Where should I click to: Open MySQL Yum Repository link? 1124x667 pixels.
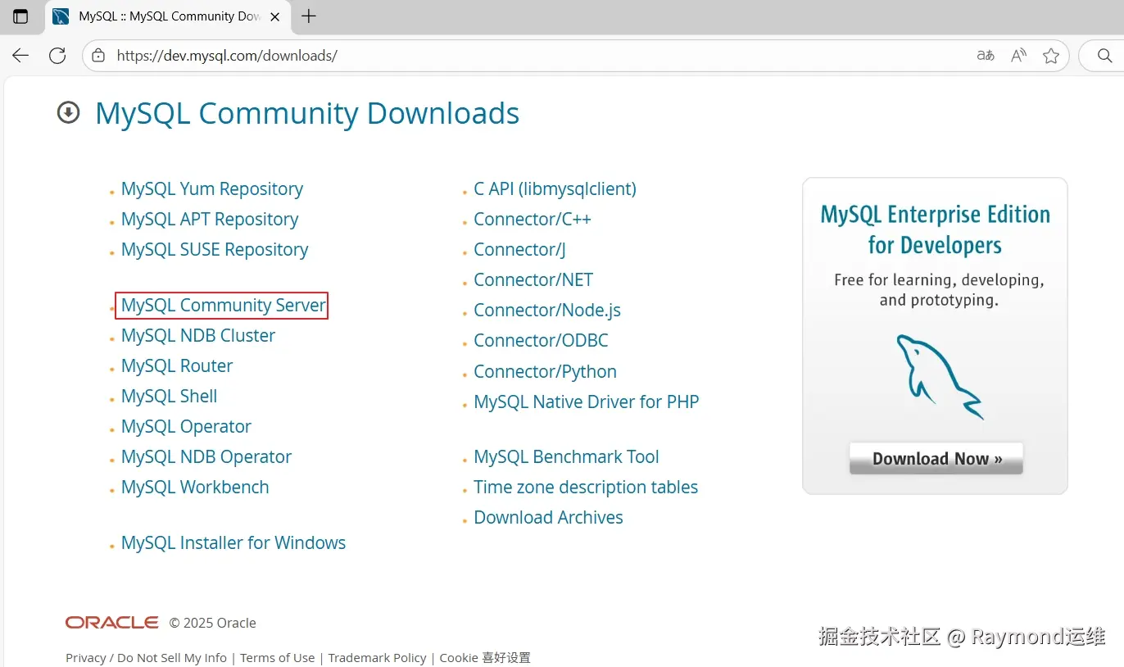(212, 189)
